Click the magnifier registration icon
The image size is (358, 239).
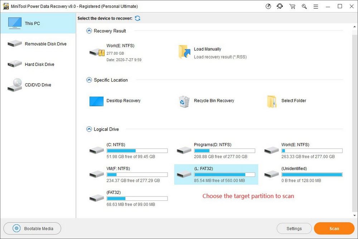coord(304,6)
